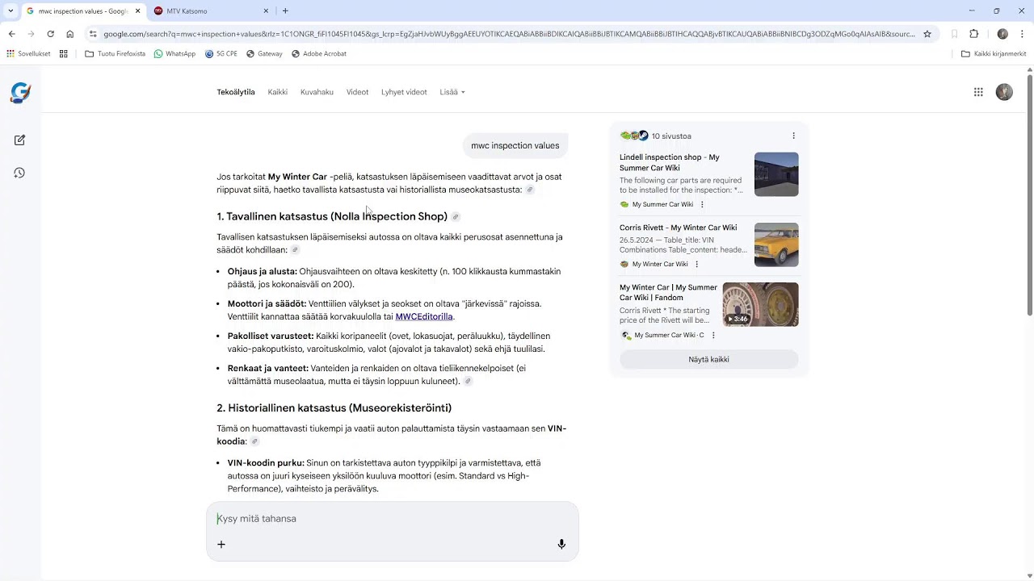Click the yellow car Corris Rivett thumbnail

(776, 245)
